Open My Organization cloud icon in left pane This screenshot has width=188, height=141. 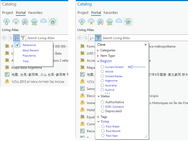tap(34, 22)
